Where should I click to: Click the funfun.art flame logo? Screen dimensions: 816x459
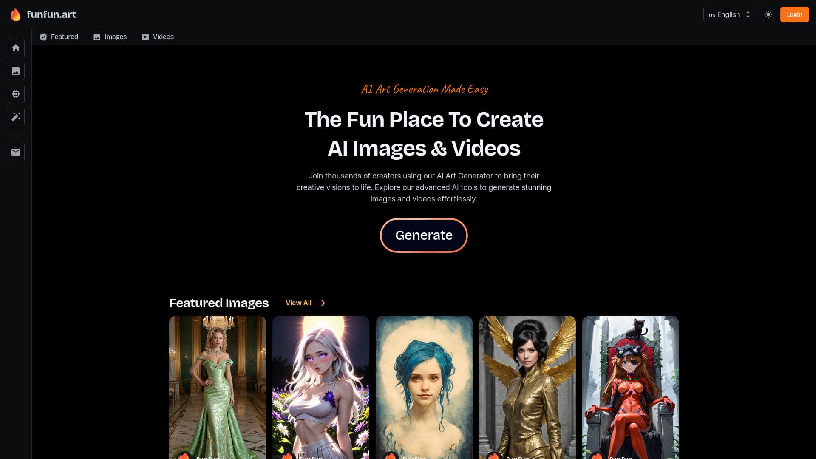click(15, 14)
